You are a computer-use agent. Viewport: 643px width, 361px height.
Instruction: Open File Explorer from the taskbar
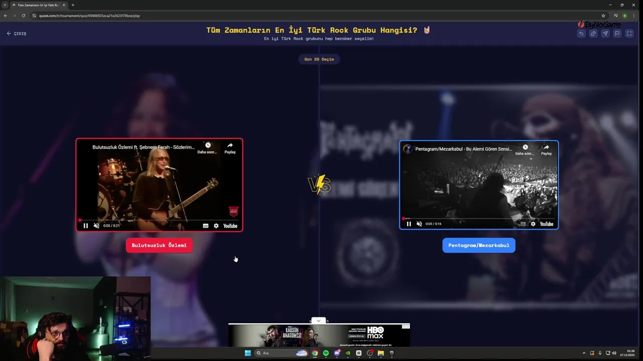click(x=381, y=353)
